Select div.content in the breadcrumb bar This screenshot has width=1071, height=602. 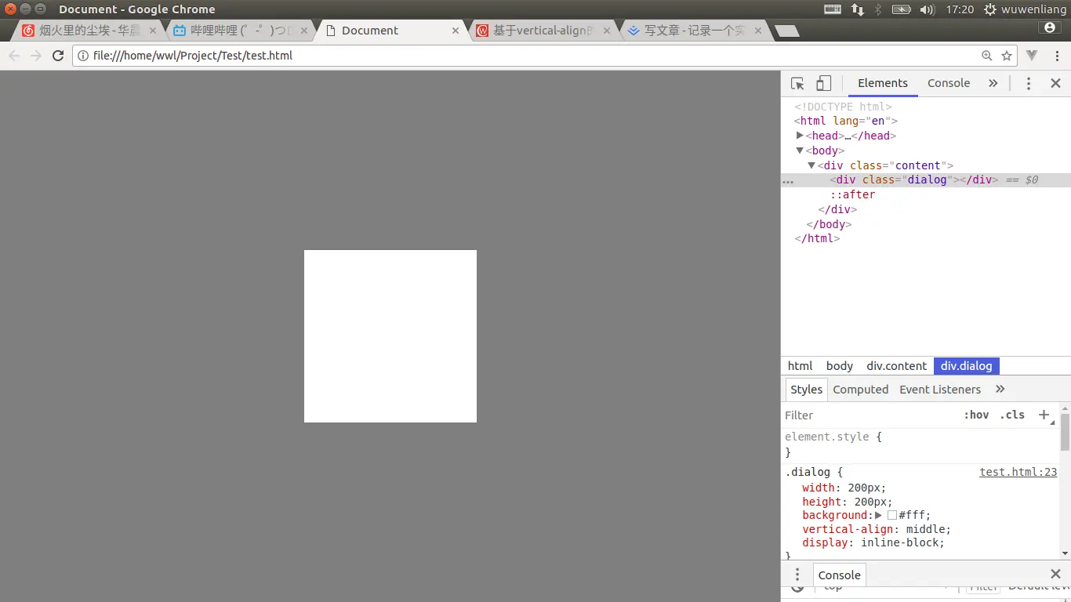(x=897, y=366)
